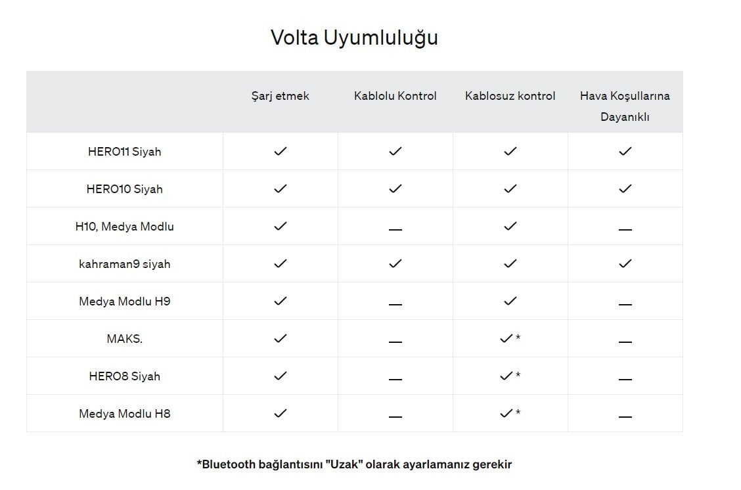
Task: Select the Kablolu Kontrol column header
Action: (x=395, y=96)
